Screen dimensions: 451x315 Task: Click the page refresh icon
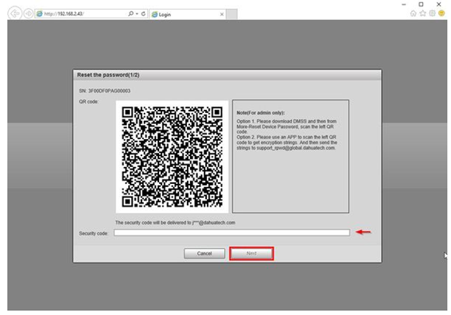(143, 14)
